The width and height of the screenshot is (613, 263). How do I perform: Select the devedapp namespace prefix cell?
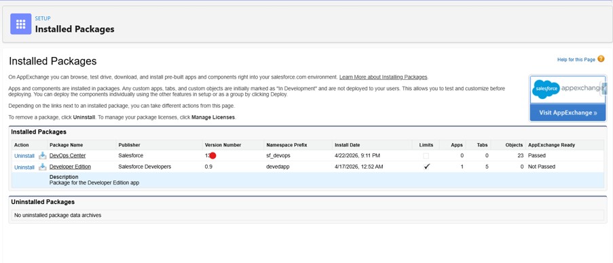point(278,167)
